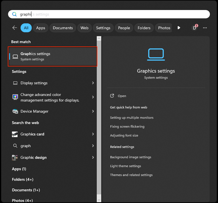Switch to the Web filter tab
Image resolution: width=218 pixels, height=203 pixels.
85,28
